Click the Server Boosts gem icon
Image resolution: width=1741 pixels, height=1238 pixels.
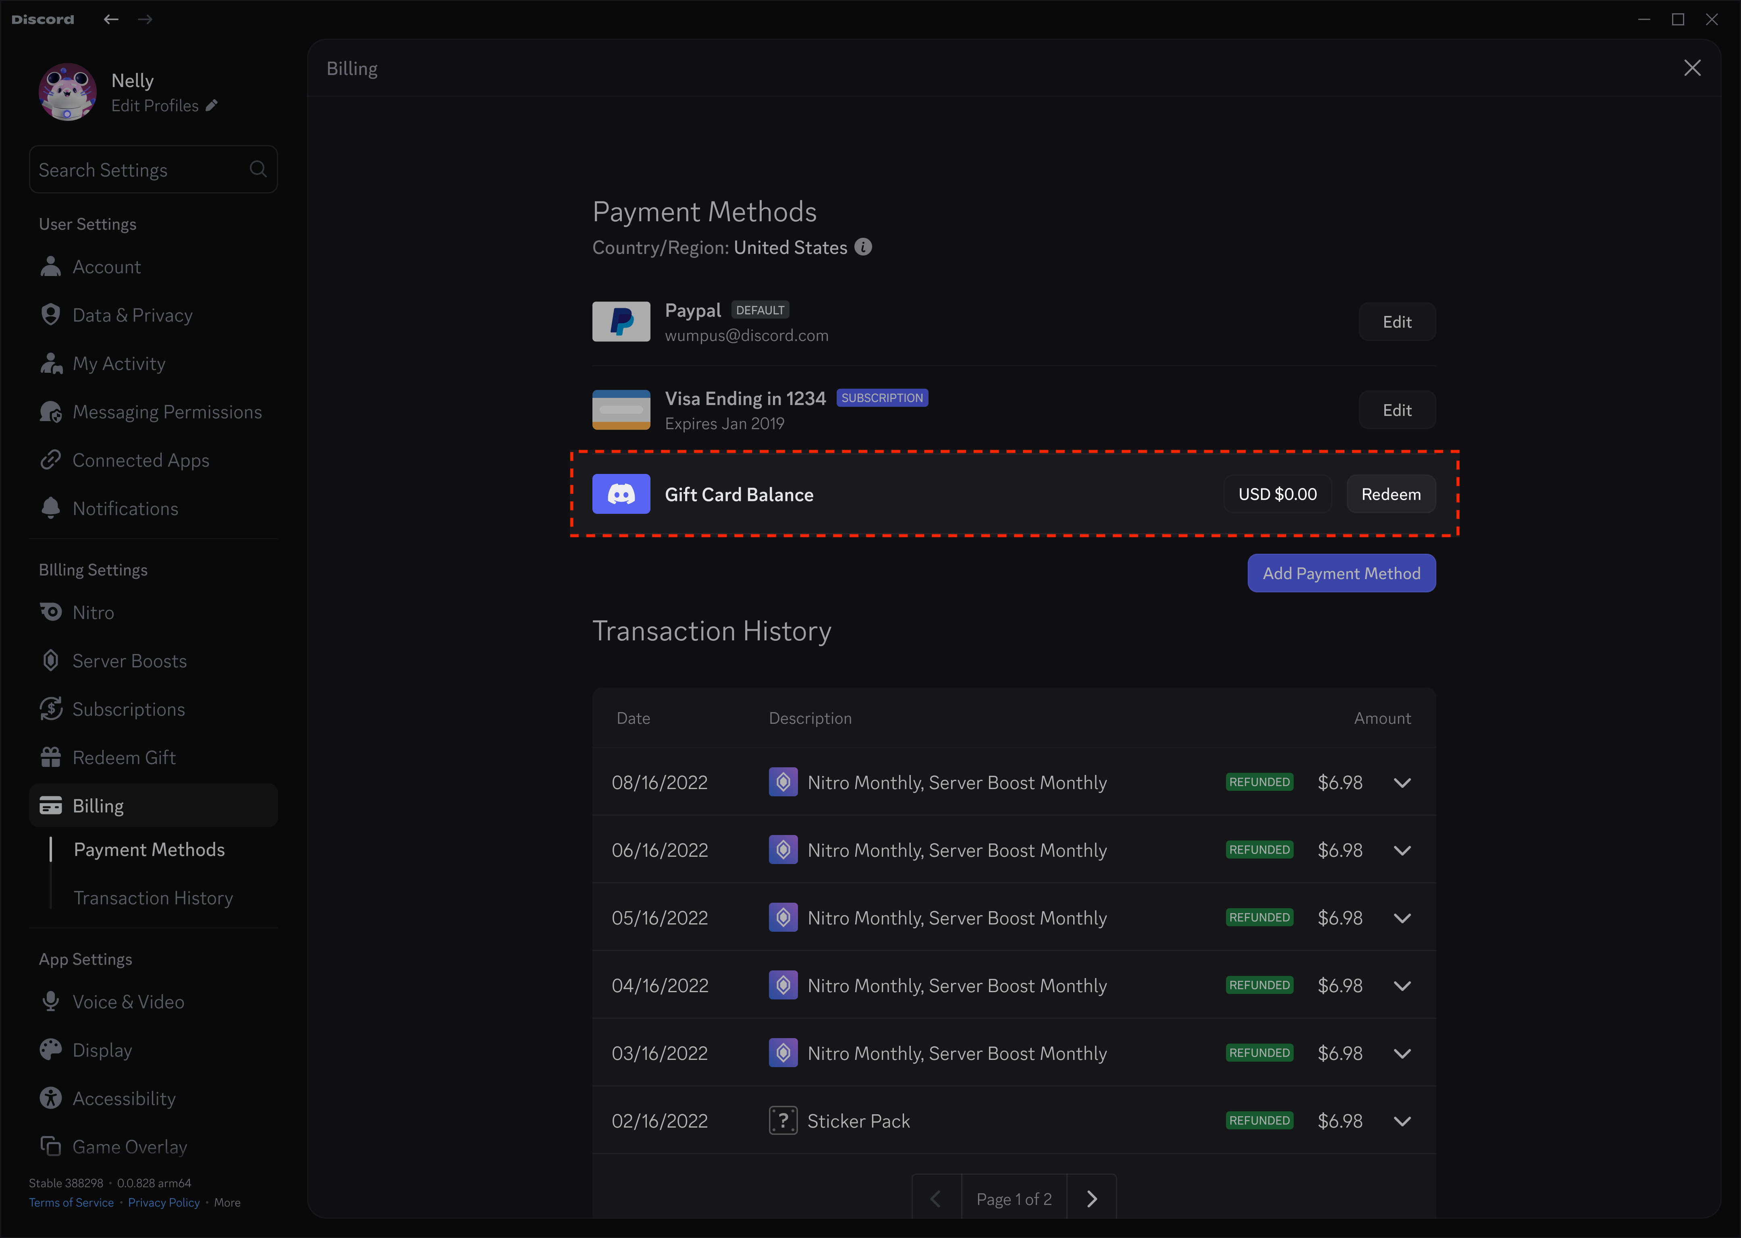[50, 660]
